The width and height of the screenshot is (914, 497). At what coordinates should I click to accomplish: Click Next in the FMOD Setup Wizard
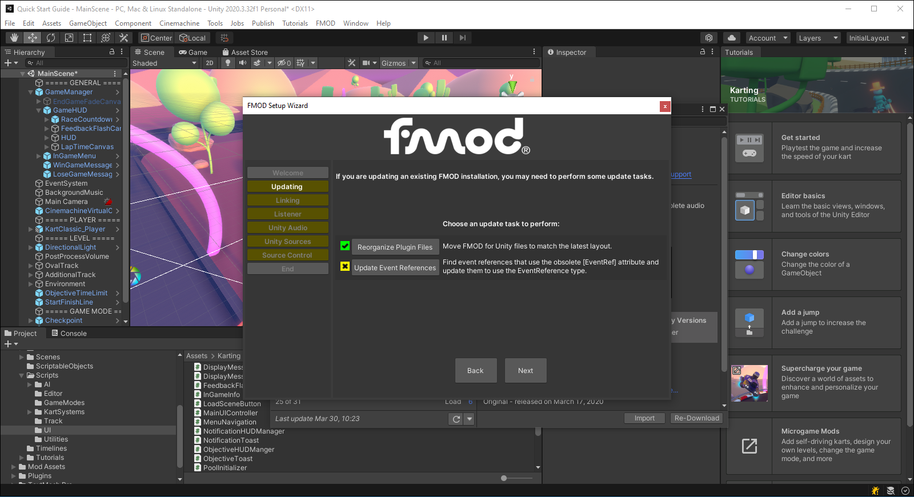526,371
